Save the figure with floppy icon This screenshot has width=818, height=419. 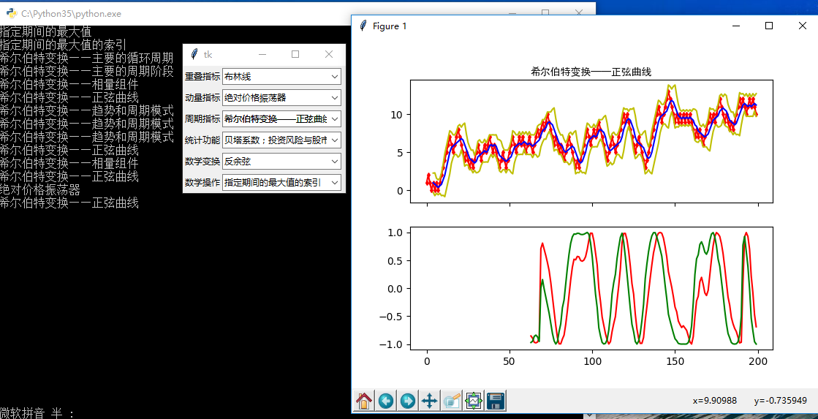pos(495,401)
